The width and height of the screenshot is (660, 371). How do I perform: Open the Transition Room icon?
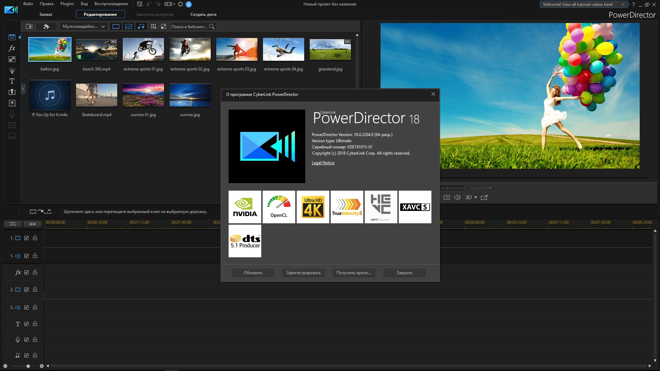pos(12,92)
